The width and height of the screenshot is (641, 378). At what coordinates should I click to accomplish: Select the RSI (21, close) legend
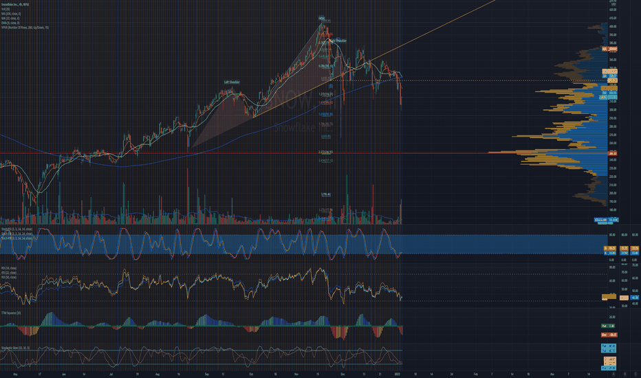[x=8, y=273]
